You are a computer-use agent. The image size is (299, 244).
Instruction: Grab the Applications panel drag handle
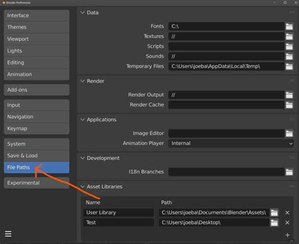pyautogui.click(x=292, y=119)
